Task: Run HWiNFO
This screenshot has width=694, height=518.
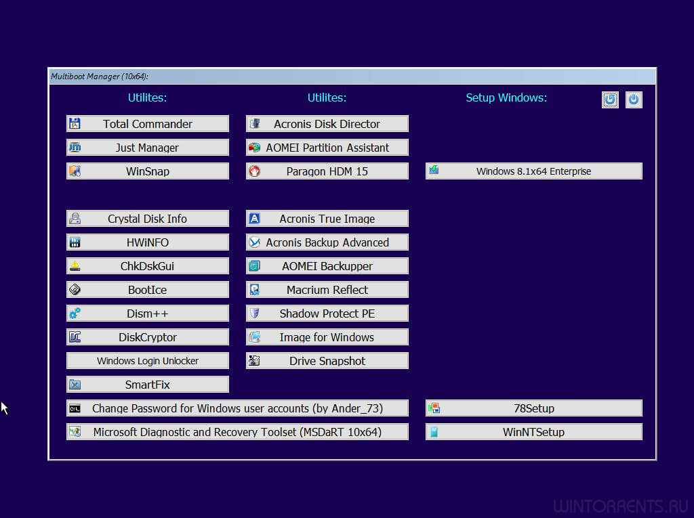Action: coord(147,242)
